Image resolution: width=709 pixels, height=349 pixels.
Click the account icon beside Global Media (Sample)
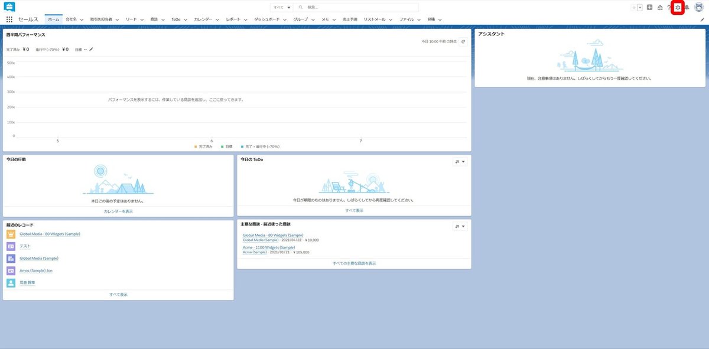(x=11, y=259)
